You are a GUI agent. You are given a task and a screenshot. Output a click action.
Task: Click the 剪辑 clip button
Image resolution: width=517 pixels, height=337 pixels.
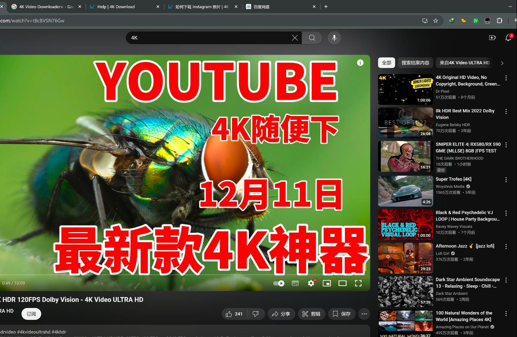click(x=311, y=314)
